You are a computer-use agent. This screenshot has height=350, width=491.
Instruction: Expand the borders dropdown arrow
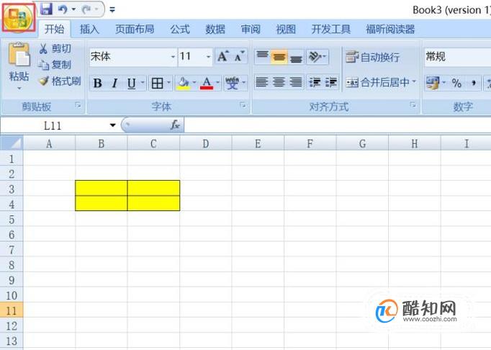coord(168,83)
